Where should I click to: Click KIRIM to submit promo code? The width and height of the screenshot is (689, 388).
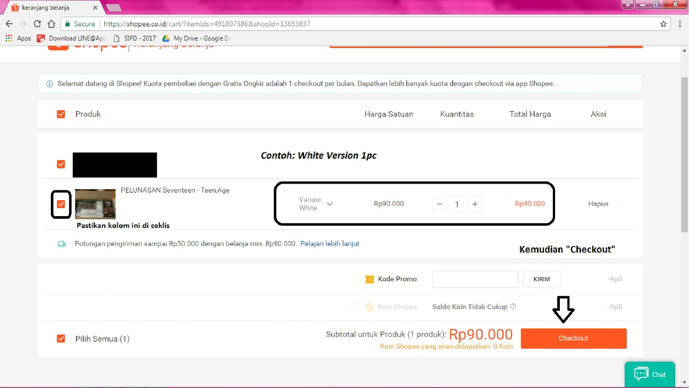pyautogui.click(x=542, y=279)
